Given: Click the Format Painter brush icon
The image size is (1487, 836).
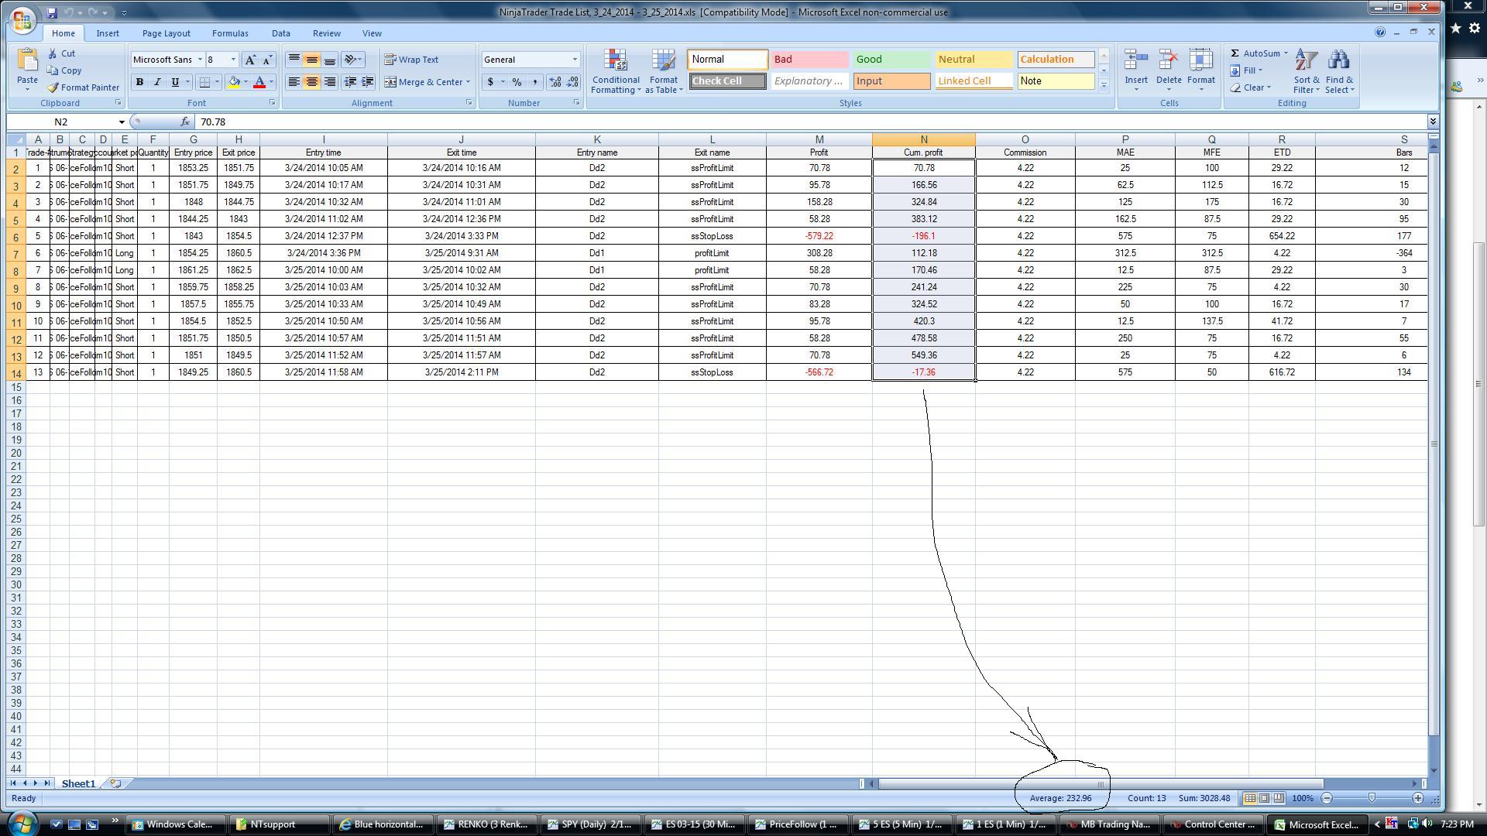Looking at the screenshot, I should pyautogui.click(x=53, y=87).
